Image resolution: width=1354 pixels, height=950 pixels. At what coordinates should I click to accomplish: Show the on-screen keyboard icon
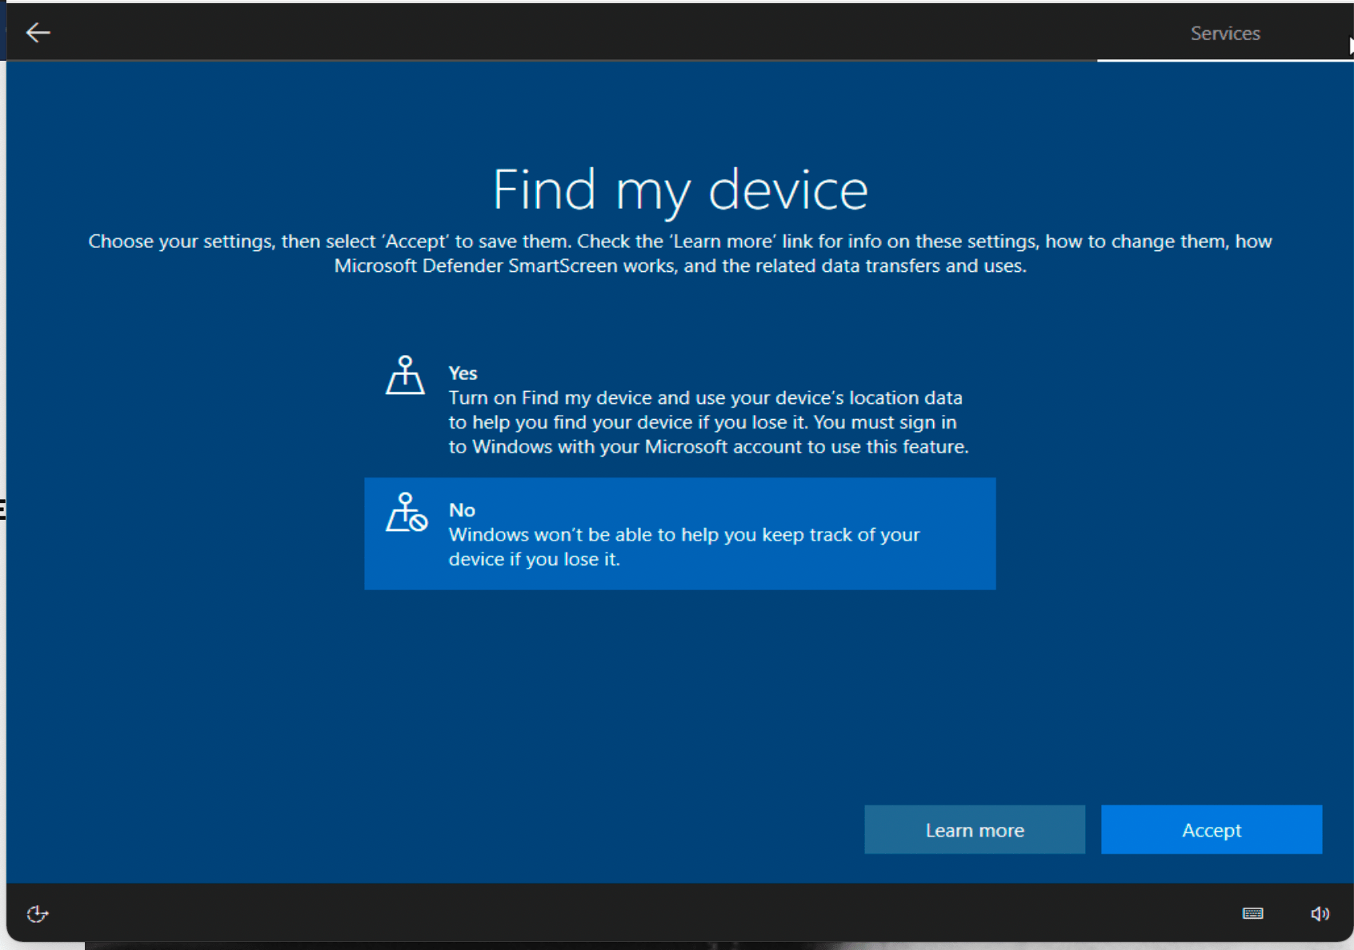pyautogui.click(x=1253, y=913)
